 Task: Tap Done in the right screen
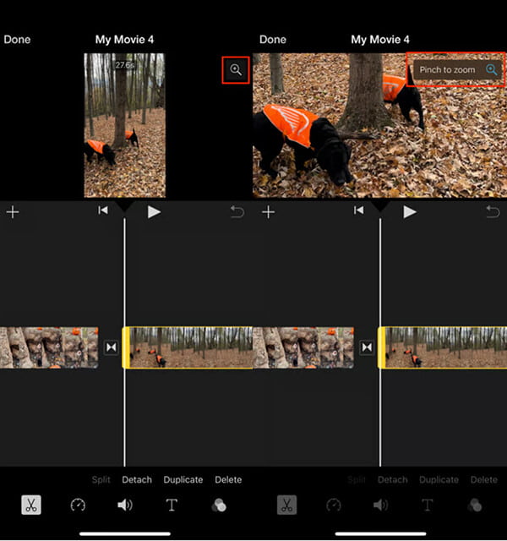(272, 40)
